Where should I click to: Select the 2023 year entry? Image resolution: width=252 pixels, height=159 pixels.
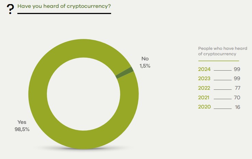(x=204, y=79)
